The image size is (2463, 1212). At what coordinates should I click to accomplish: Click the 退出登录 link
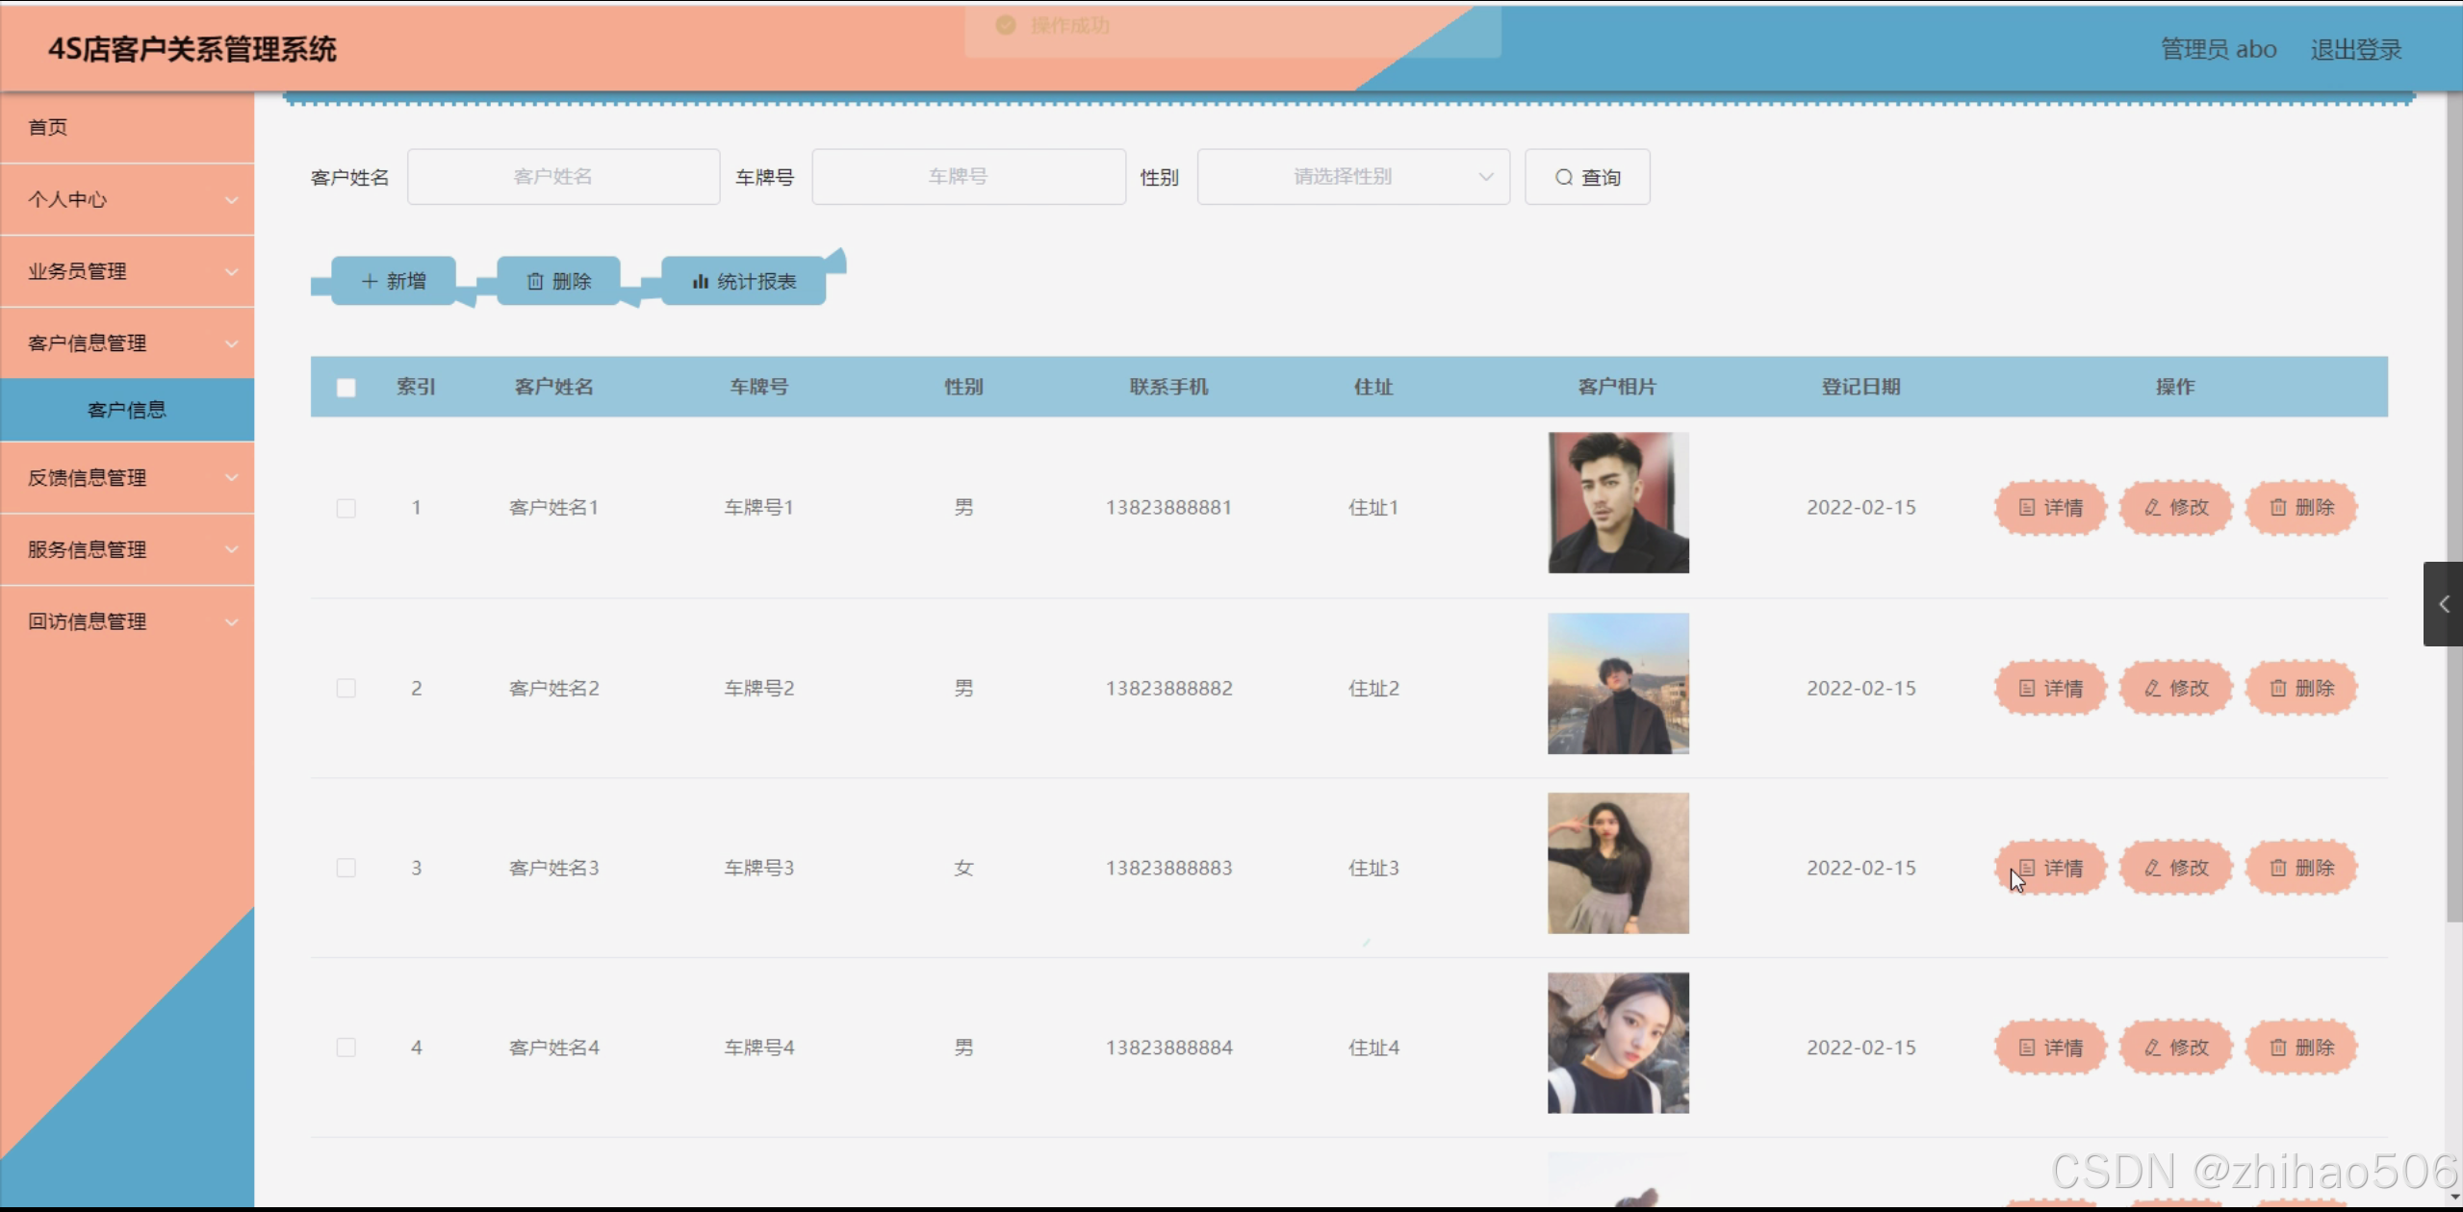point(2355,49)
